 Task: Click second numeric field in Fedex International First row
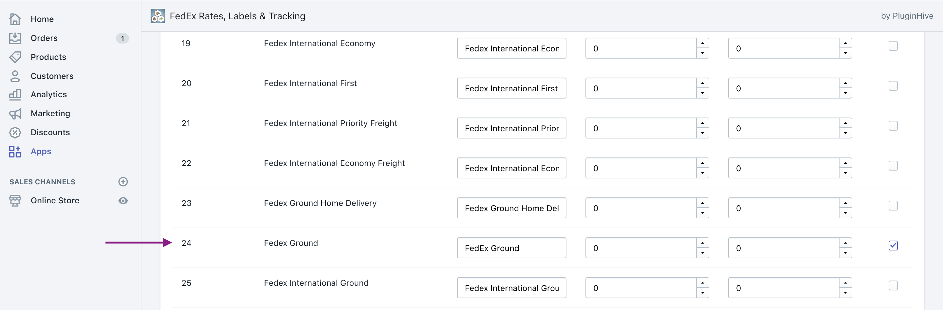coord(784,88)
